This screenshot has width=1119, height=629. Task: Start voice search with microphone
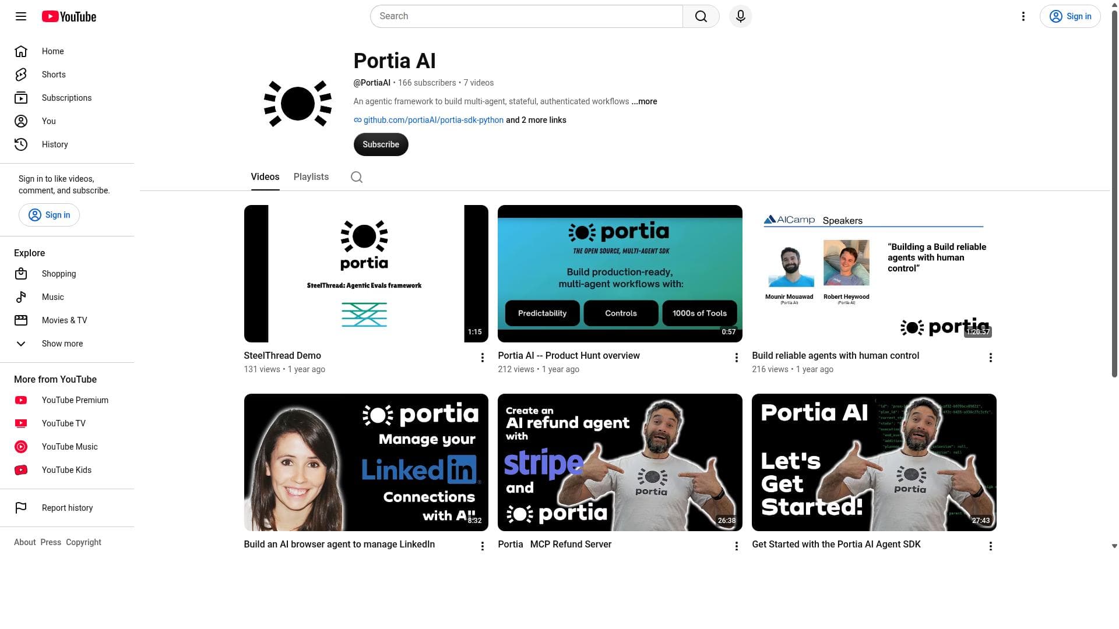tap(741, 16)
